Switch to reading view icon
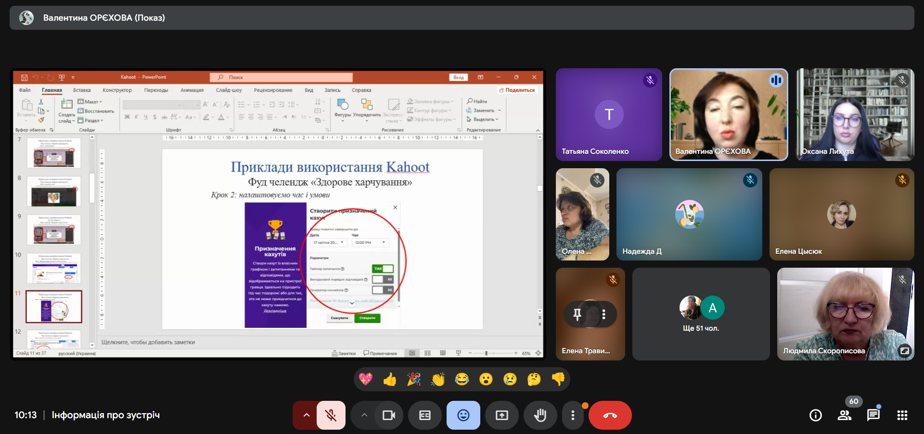The width and height of the screenshot is (924, 434). (443, 353)
